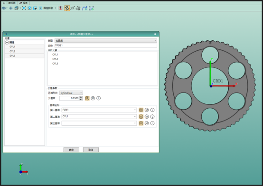Click the blue location pin icon

[x=30, y=8]
